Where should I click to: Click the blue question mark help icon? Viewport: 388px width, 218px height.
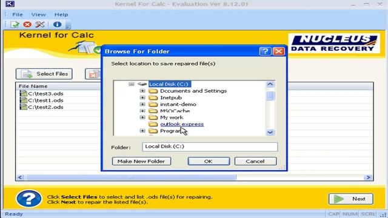(x=29, y=199)
